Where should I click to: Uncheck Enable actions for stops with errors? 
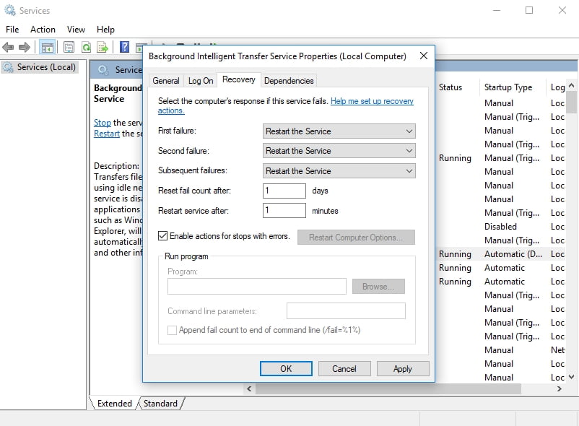[163, 236]
